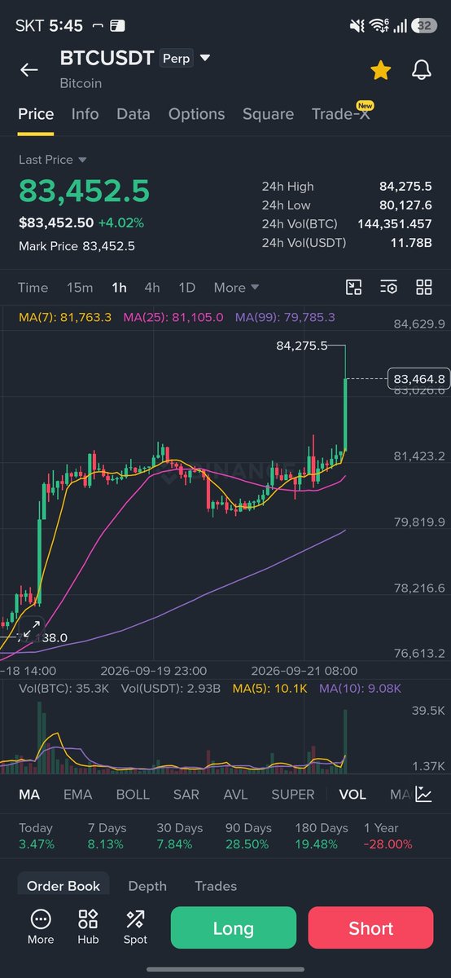Open the Info tab
451x978 pixels.
(x=85, y=114)
